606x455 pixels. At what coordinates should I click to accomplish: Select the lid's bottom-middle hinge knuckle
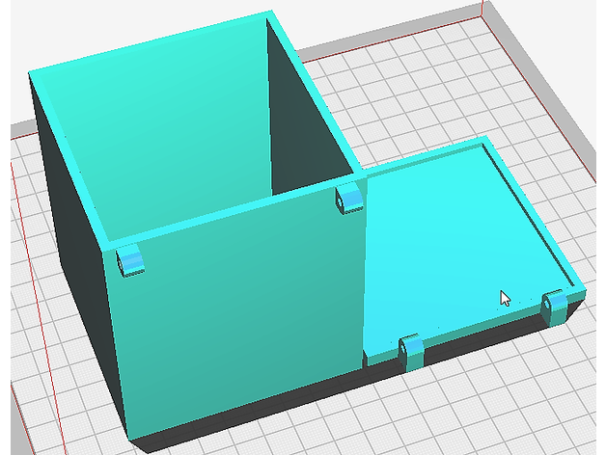click(411, 351)
